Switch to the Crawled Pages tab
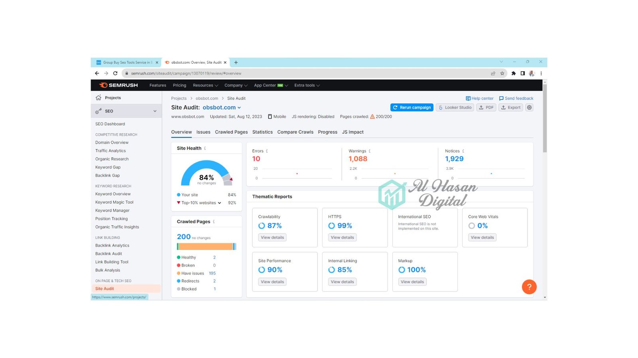 coord(231,132)
